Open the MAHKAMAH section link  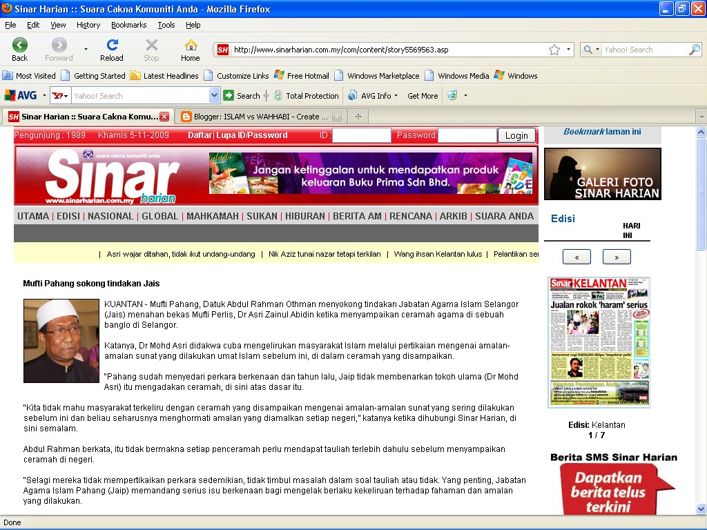pos(213,216)
